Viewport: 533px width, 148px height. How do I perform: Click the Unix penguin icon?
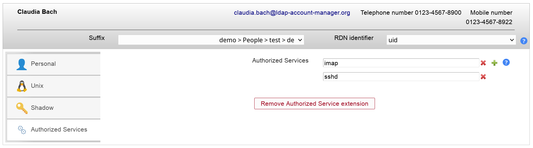tap(21, 86)
